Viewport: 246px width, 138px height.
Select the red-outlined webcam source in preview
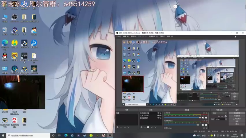[x=133, y=84]
